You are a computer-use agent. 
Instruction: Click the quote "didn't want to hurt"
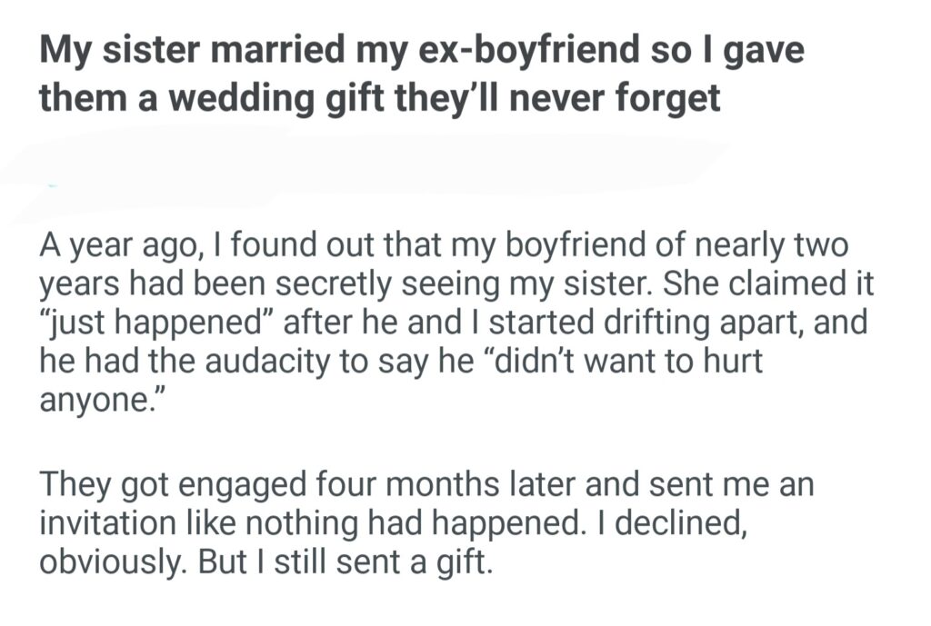tap(591, 363)
